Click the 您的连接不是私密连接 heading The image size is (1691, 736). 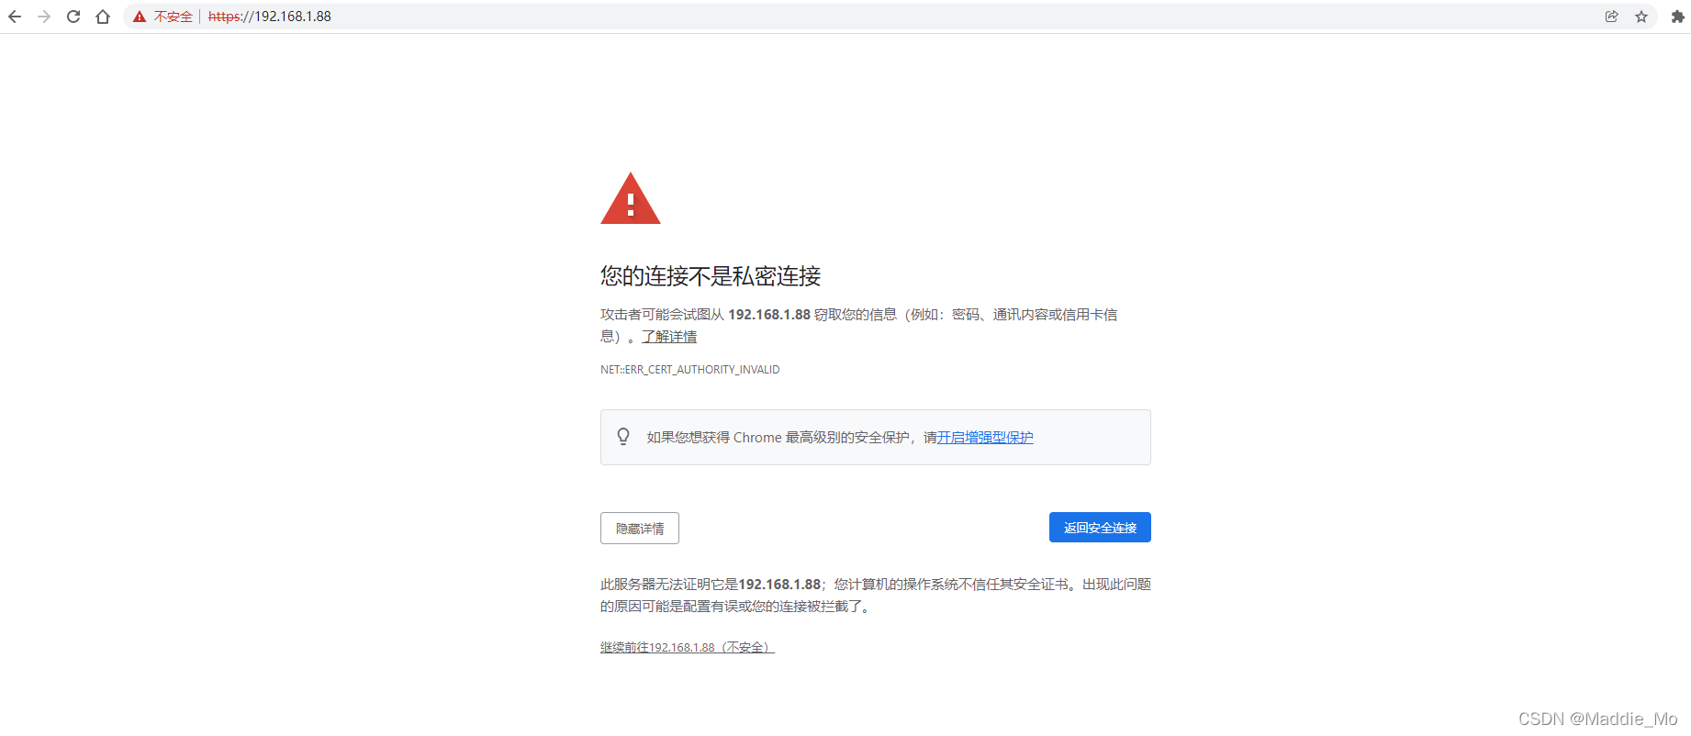click(x=711, y=276)
